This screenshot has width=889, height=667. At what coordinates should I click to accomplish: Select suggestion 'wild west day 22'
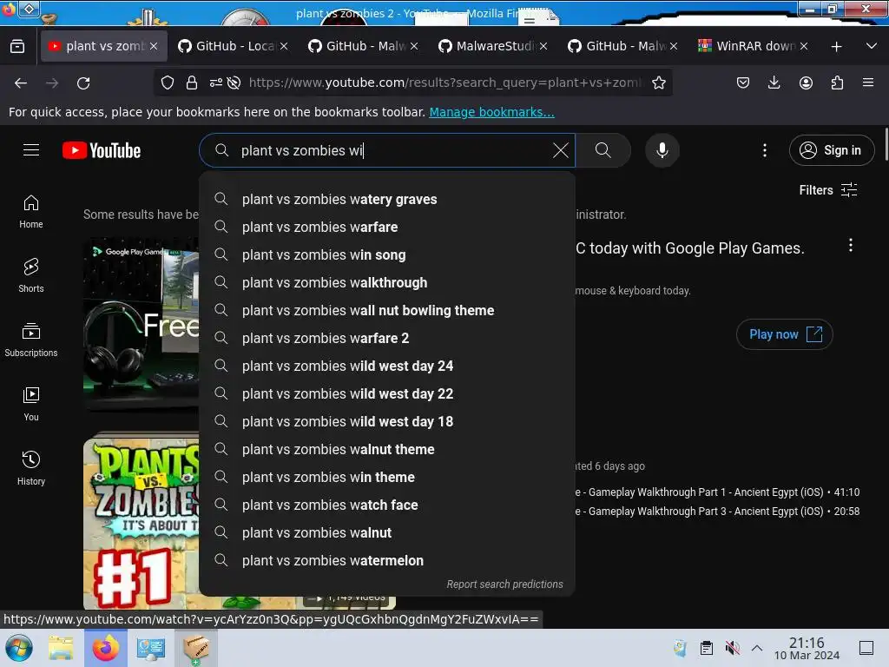click(x=387, y=393)
